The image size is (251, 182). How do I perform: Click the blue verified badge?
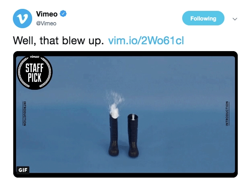coord(63,14)
